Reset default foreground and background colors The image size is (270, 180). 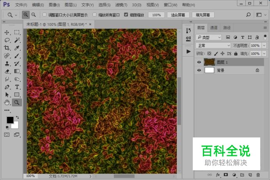click(7, 127)
